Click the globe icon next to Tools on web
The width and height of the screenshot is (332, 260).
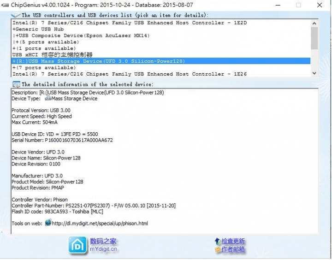click(48, 223)
